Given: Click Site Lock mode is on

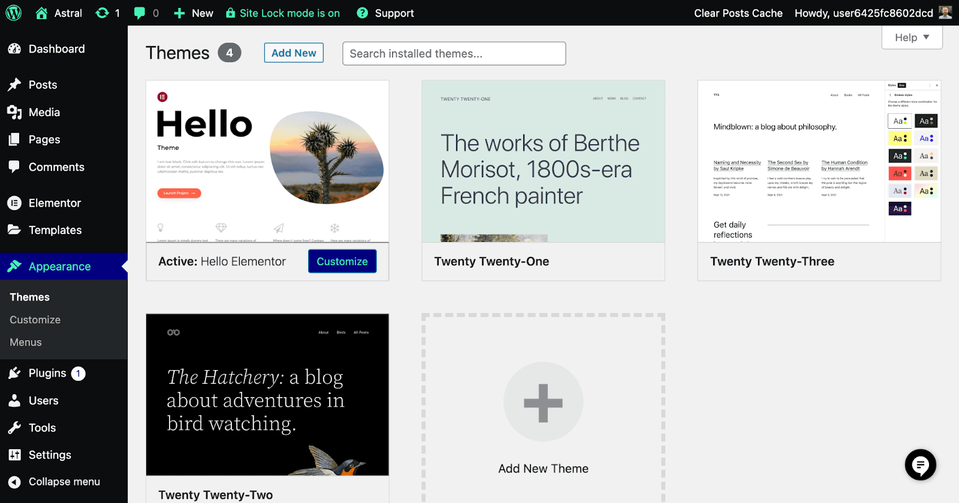Looking at the screenshot, I should click(283, 13).
